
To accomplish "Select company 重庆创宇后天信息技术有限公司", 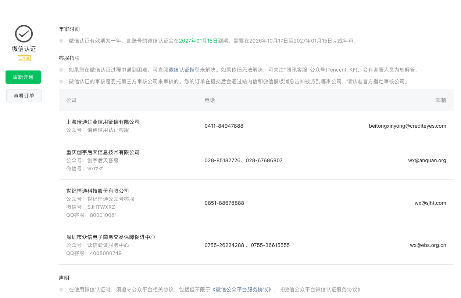I will [x=103, y=152].
